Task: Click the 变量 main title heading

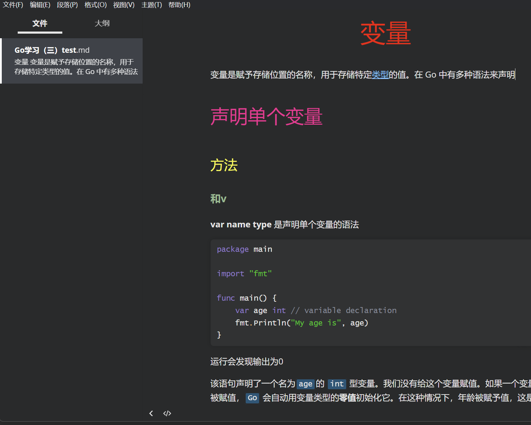Action: (386, 33)
